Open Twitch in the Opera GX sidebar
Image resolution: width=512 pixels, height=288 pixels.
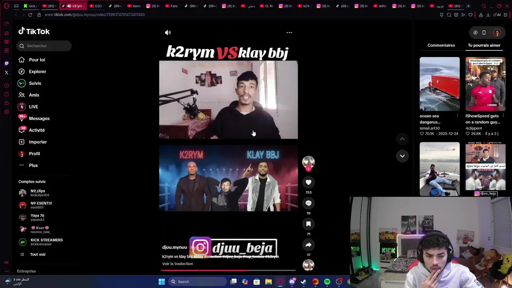6,64
